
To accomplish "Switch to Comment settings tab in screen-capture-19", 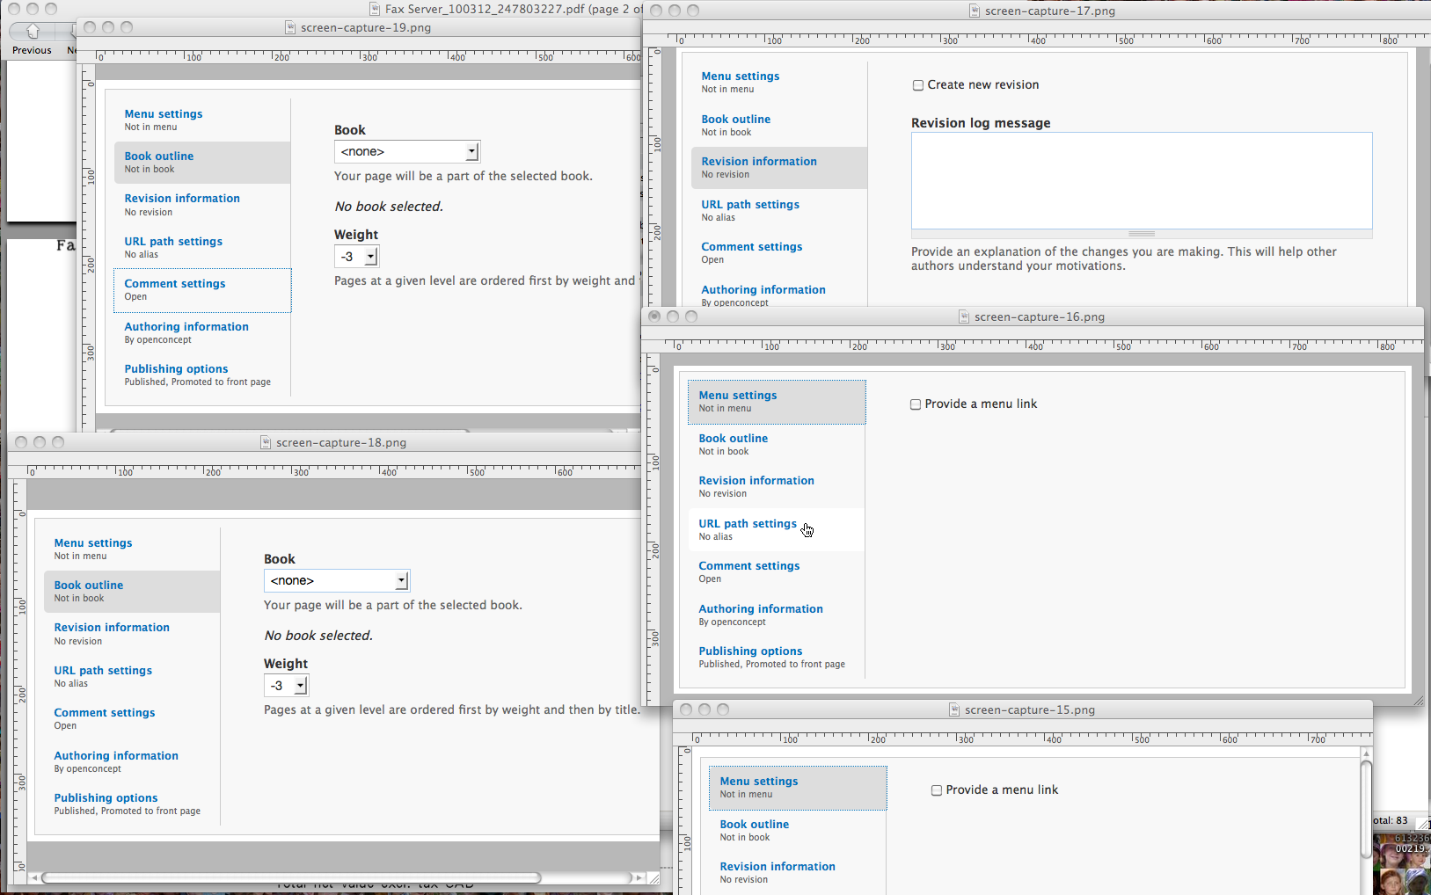I will click(202, 290).
